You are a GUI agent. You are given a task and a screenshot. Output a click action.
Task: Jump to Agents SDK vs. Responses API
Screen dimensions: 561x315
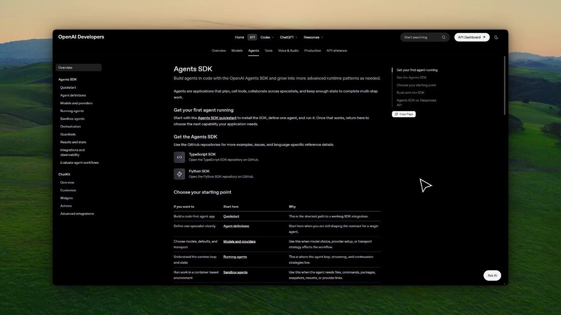(417, 103)
